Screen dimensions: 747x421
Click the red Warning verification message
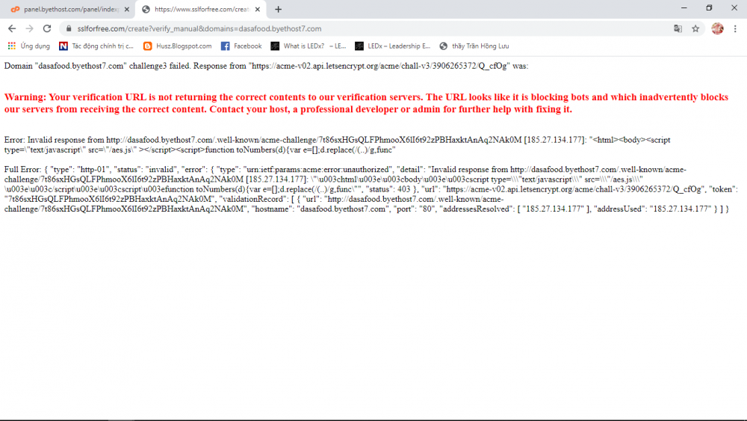point(366,103)
